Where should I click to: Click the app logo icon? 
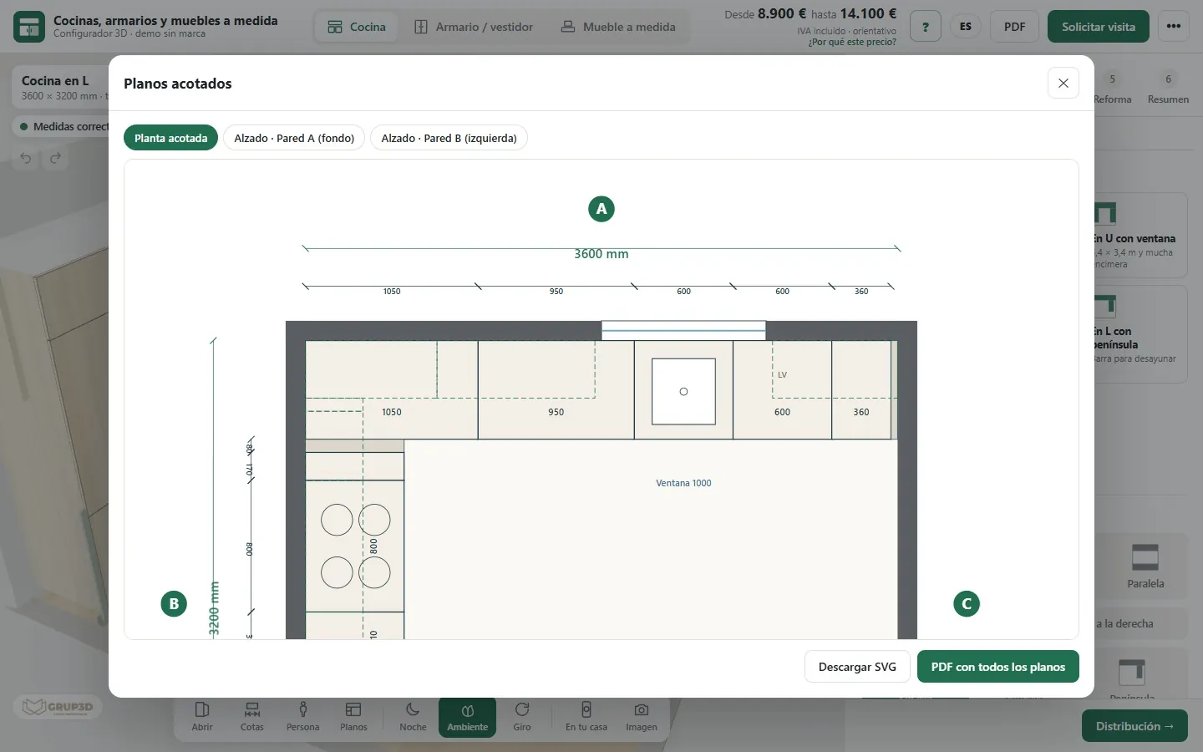tap(29, 27)
